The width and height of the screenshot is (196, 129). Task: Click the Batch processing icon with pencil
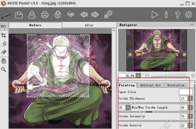coord(70,15)
